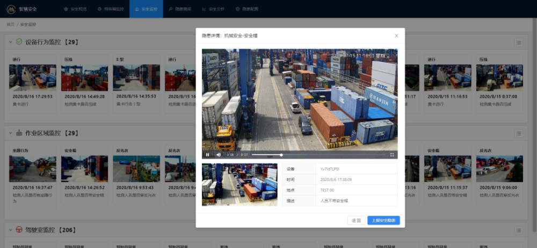
Task: Collapse the 设备行为监控 section chevron
Action: pos(11,42)
